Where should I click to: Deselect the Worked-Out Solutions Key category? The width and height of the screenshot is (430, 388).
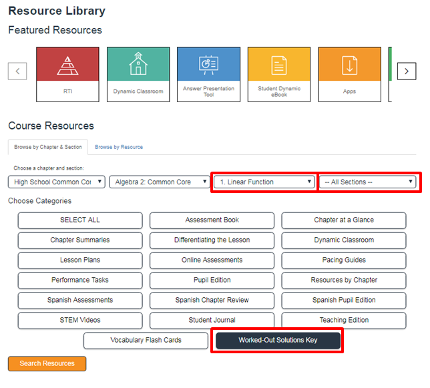(x=278, y=341)
